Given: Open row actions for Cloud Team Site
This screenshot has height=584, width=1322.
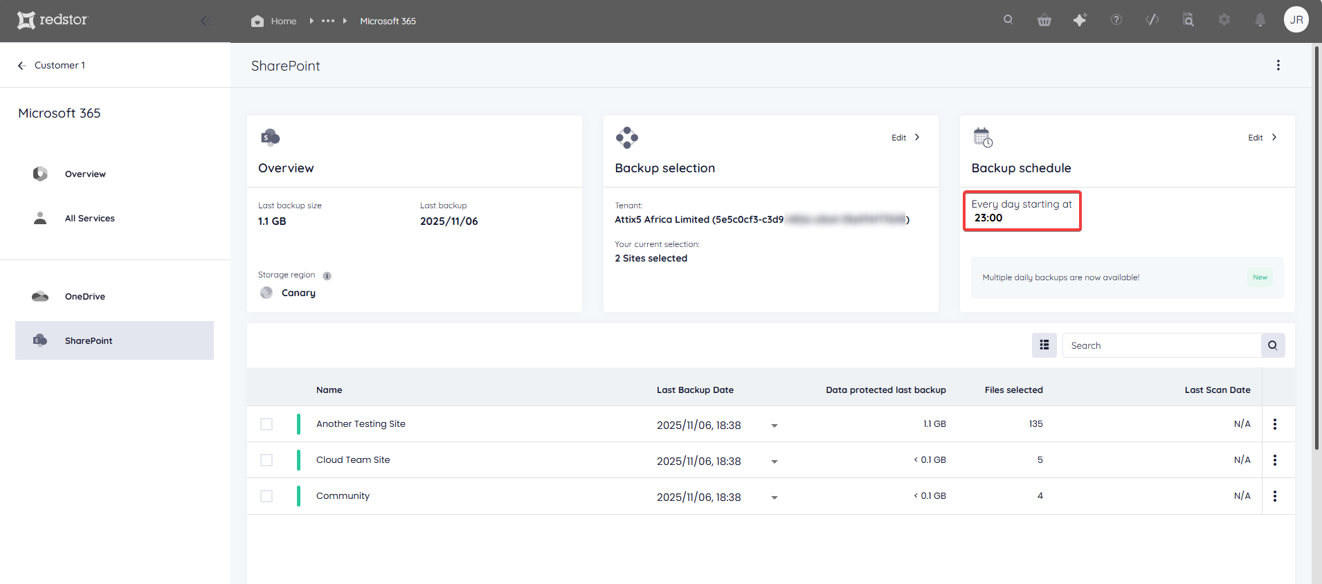Looking at the screenshot, I should click(x=1275, y=460).
